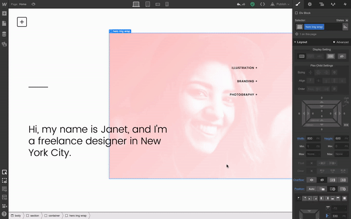Open the Assets panel
Screen dimensions: 351x219
[4, 44]
